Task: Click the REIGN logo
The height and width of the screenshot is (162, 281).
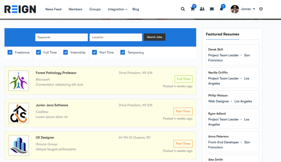Action: [x=20, y=9]
